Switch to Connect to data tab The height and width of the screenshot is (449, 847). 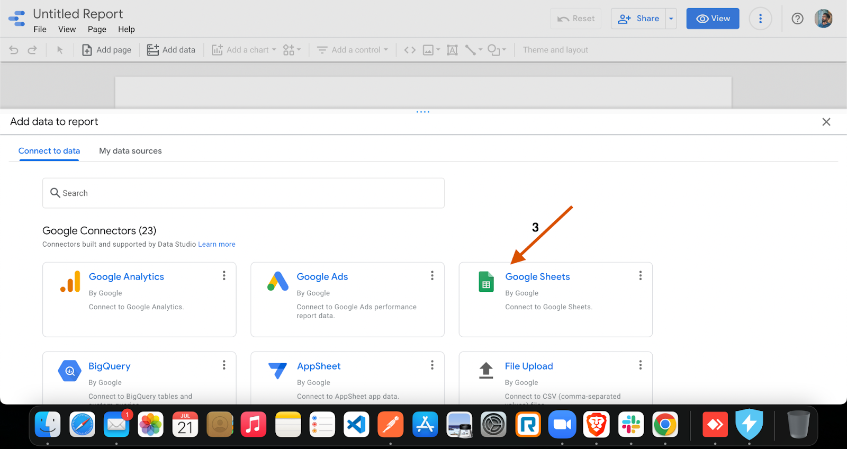(49, 151)
